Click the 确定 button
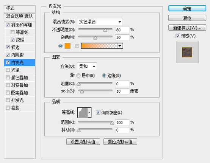This screenshot has height=163, width=210. [187, 9]
